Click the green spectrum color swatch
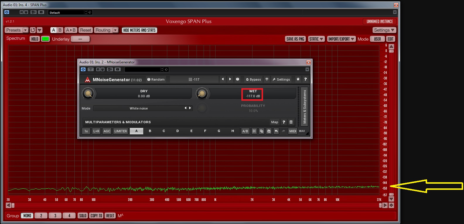The image size is (464, 224). tap(45, 39)
